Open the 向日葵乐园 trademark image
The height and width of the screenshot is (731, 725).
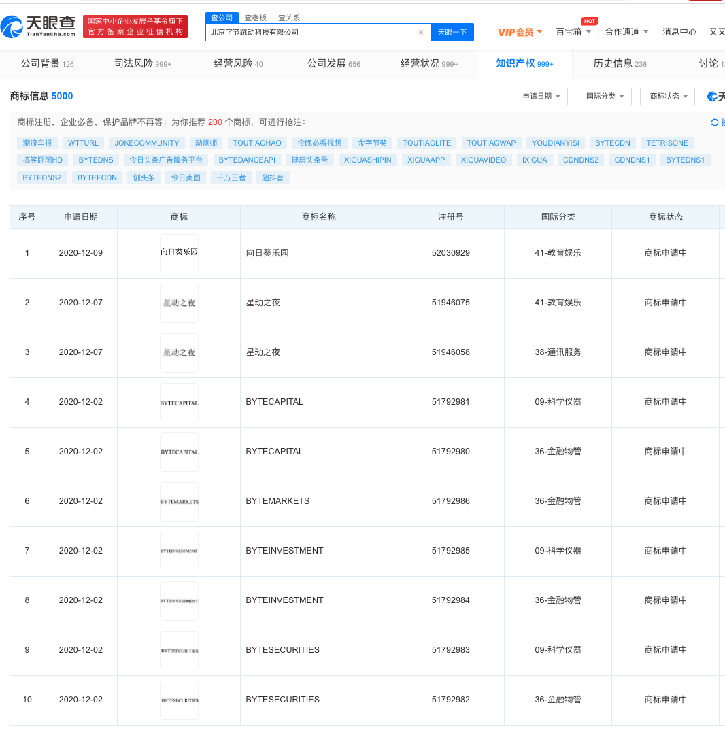[179, 253]
